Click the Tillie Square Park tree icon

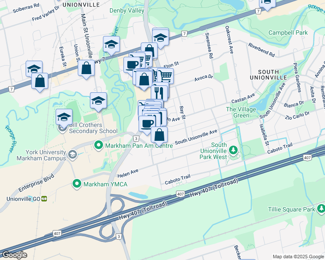322,208
